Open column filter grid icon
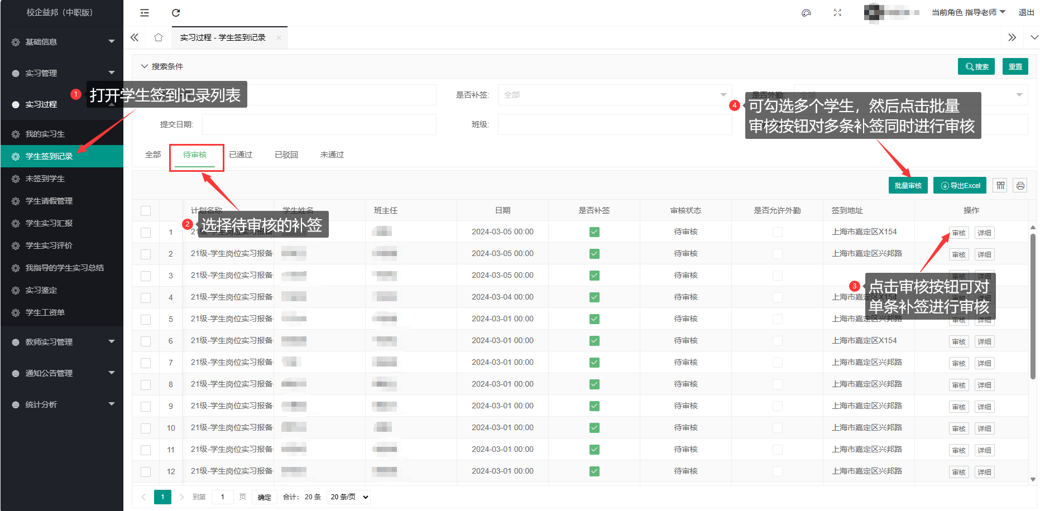Viewport: 1040px width, 511px height. click(1000, 185)
